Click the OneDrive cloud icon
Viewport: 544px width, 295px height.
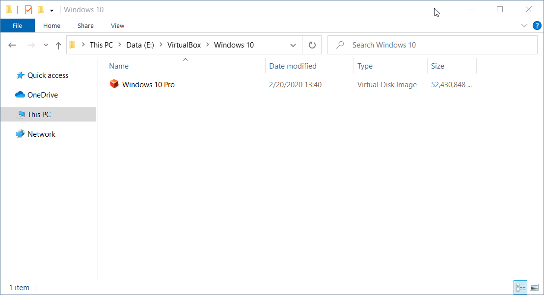(x=20, y=95)
